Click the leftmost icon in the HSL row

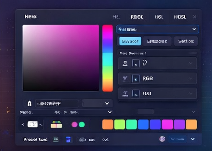point(125,94)
